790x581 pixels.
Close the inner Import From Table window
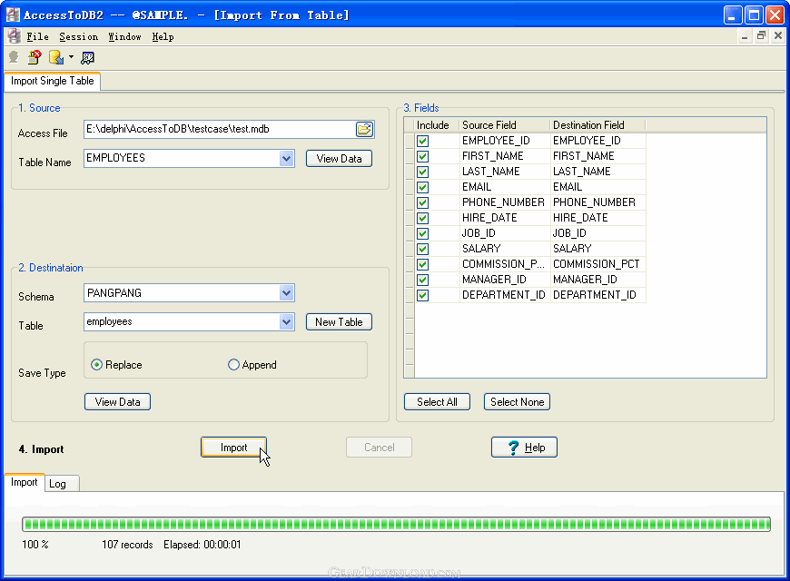tap(778, 35)
